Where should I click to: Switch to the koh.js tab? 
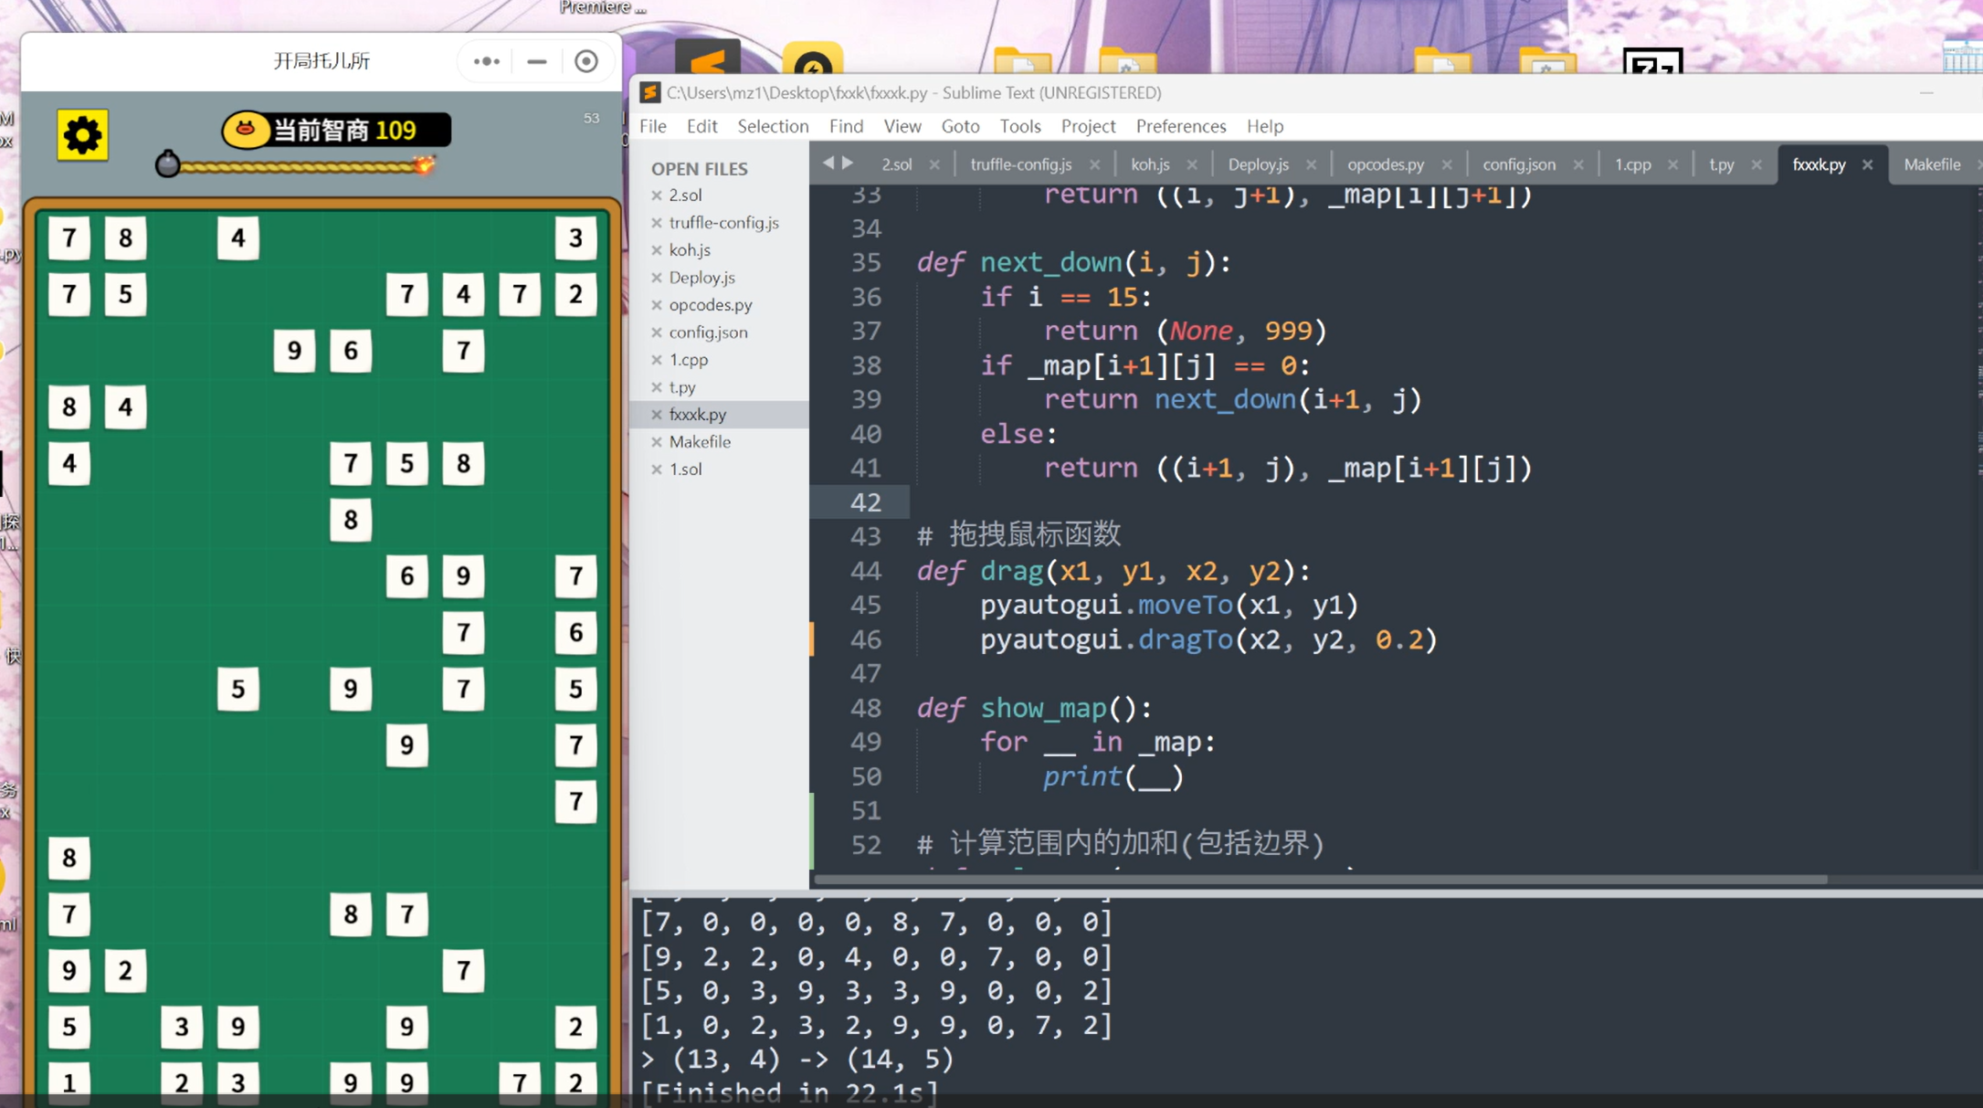coord(1150,164)
